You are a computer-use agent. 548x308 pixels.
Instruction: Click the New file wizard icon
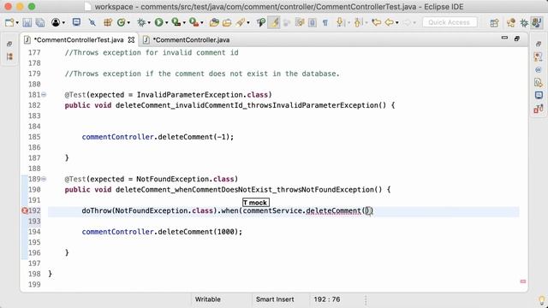(x=9, y=23)
